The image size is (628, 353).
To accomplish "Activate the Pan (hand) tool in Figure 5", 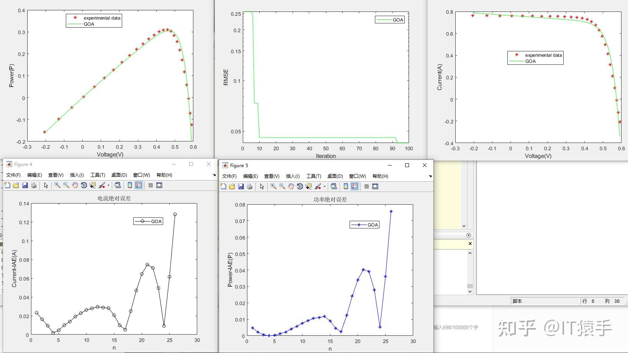I will click(x=291, y=187).
